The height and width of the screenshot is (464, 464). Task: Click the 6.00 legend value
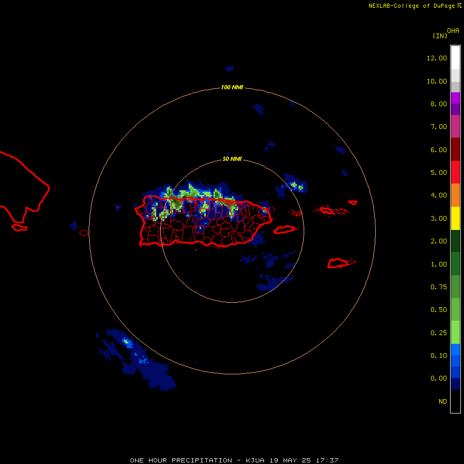pos(439,150)
